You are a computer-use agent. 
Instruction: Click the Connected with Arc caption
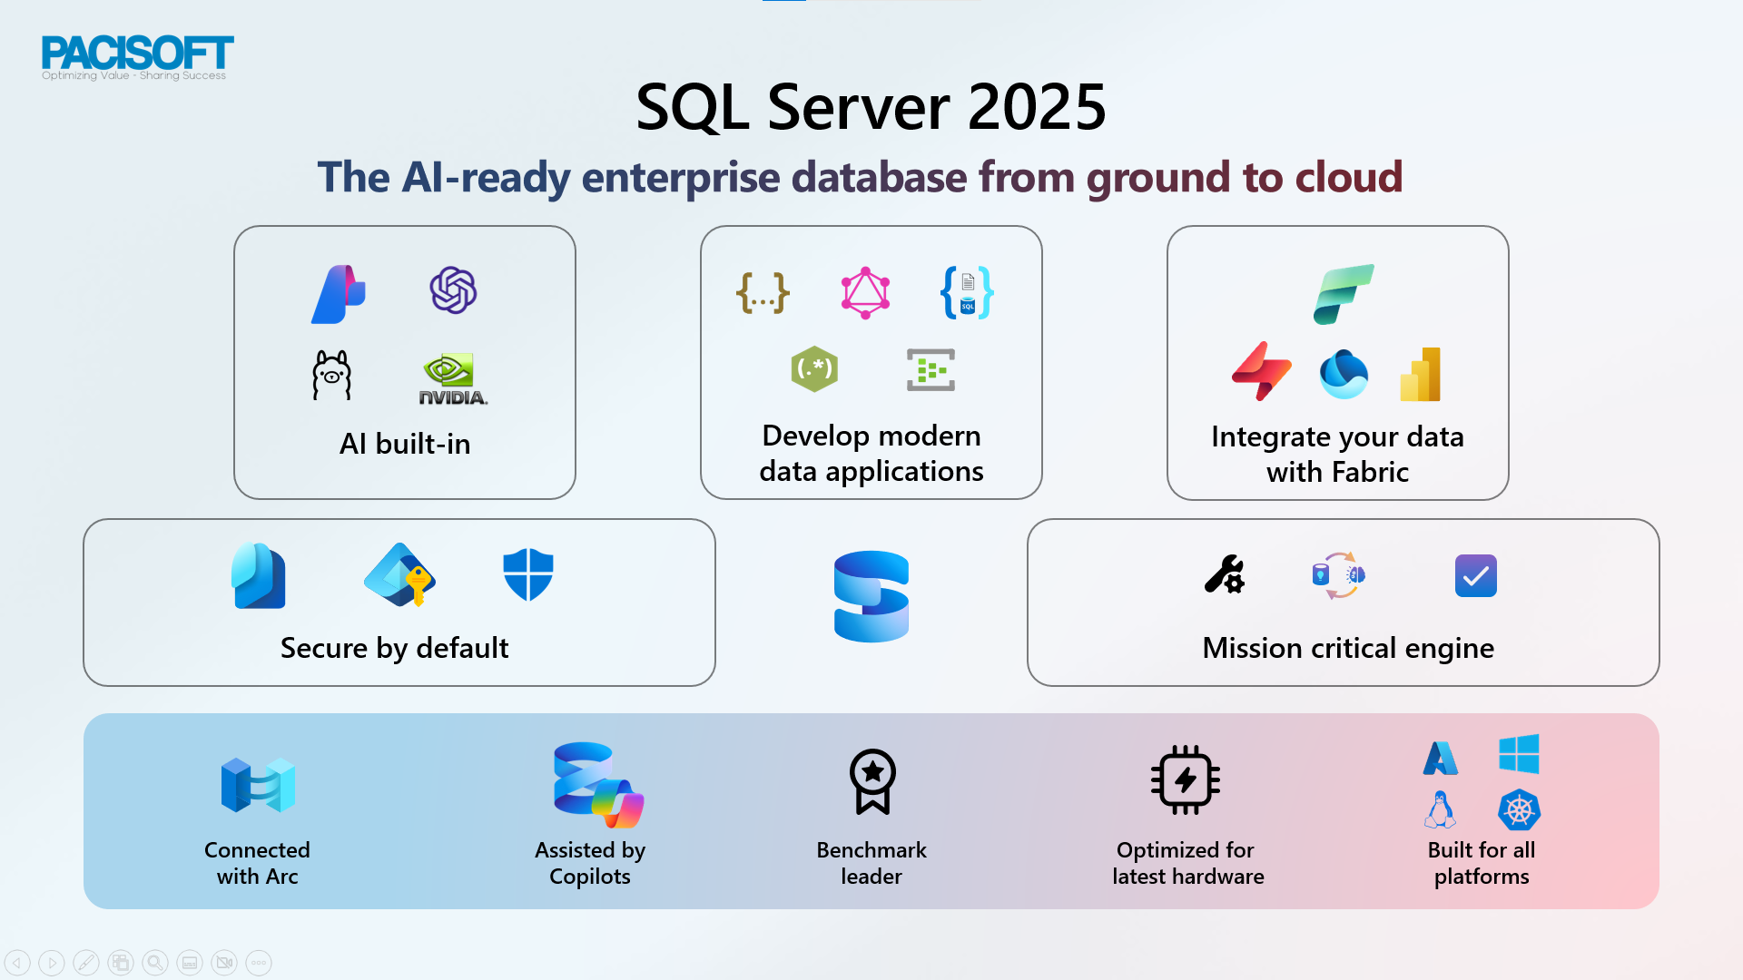(258, 863)
